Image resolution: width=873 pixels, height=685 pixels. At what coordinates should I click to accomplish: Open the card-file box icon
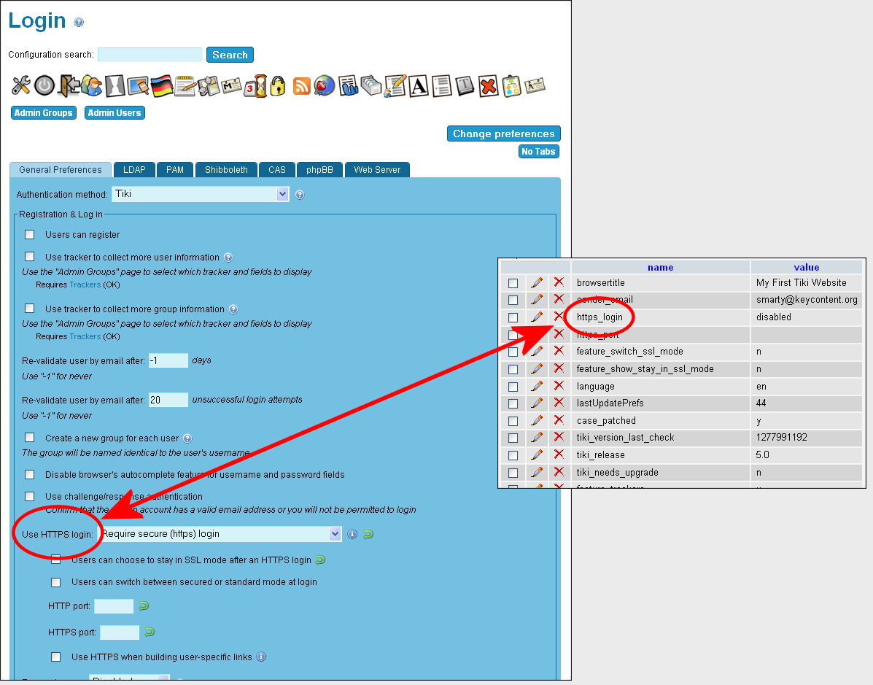click(x=371, y=86)
